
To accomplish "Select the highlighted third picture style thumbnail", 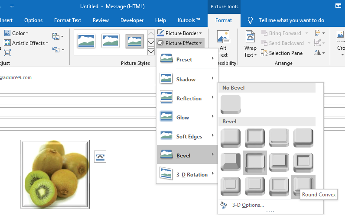I will (x=135, y=41).
